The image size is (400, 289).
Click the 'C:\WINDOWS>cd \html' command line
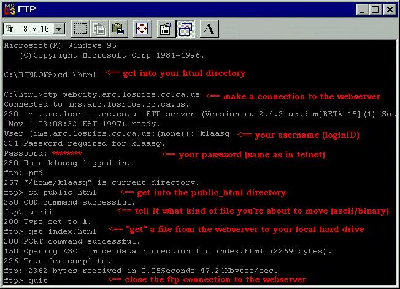[x=50, y=75]
